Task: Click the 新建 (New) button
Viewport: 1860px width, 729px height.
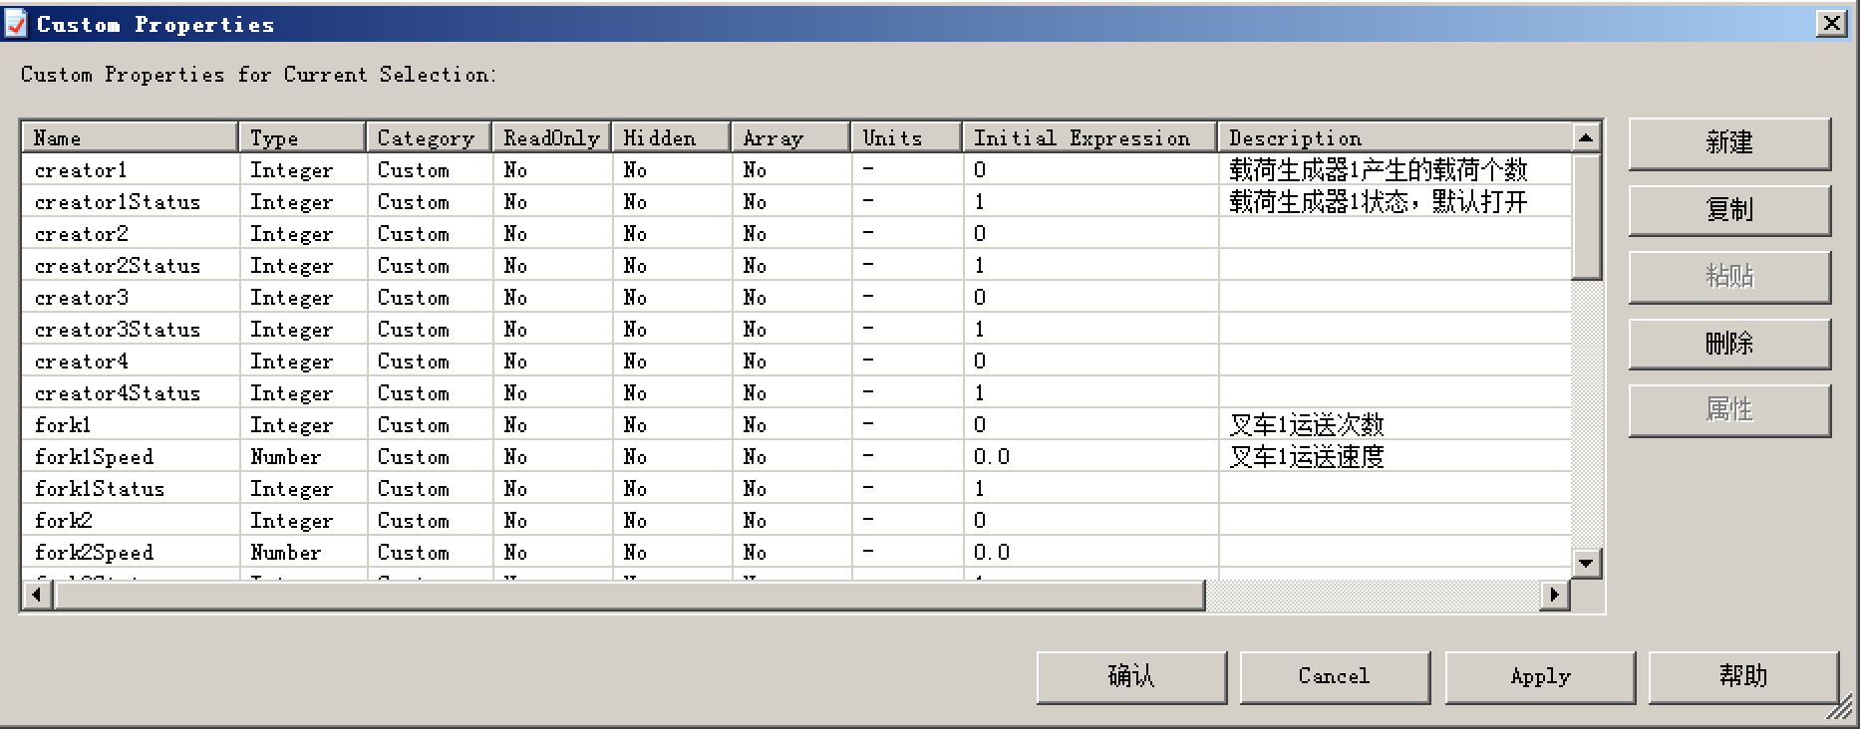Action: click(1728, 143)
